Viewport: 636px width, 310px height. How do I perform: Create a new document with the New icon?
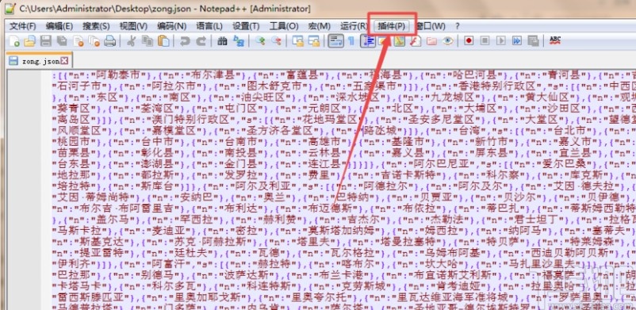pyautogui.click(x=14, y=41)
